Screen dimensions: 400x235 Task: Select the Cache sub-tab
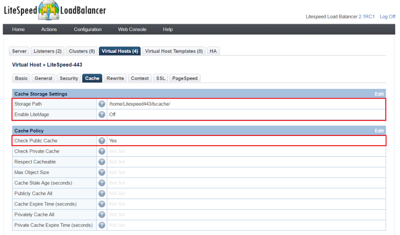[92, 78]
